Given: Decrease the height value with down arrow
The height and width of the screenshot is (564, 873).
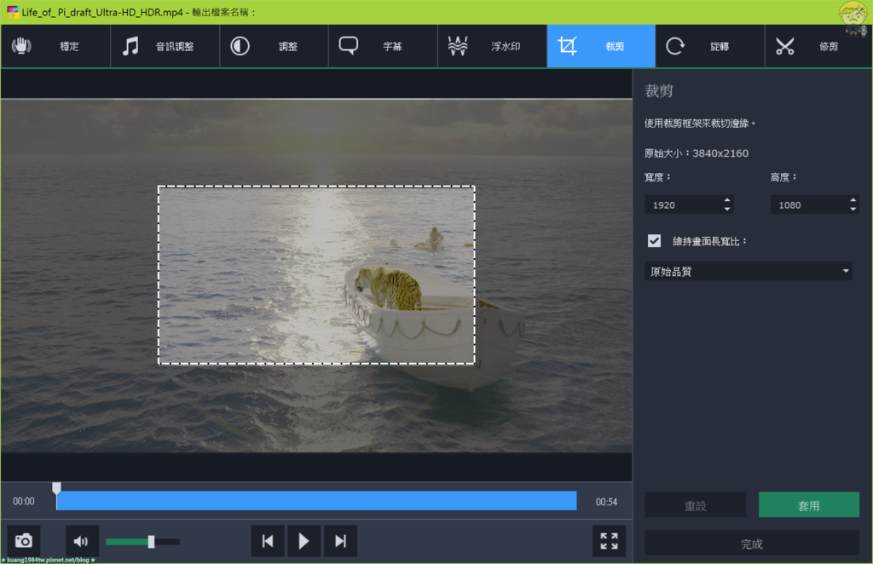Looking at the screenshot, I should 853,210.
